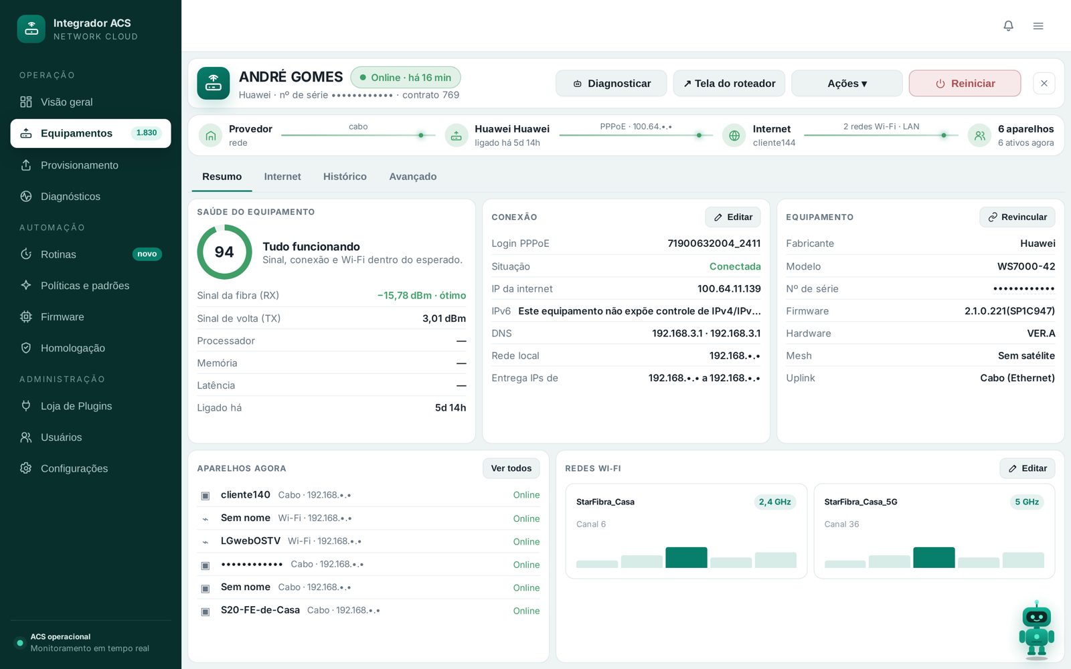This screenshot has height=669, width=1071.
Task: Select the StarFibra_Casa_5G network card
Action: coord(934,531)
